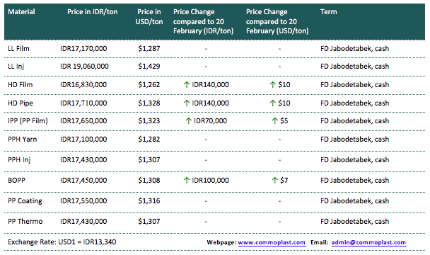Click the PP Thermo FD Jabodetabek term cell
Viewport: 430px width, 255px height.
(354, 222)
